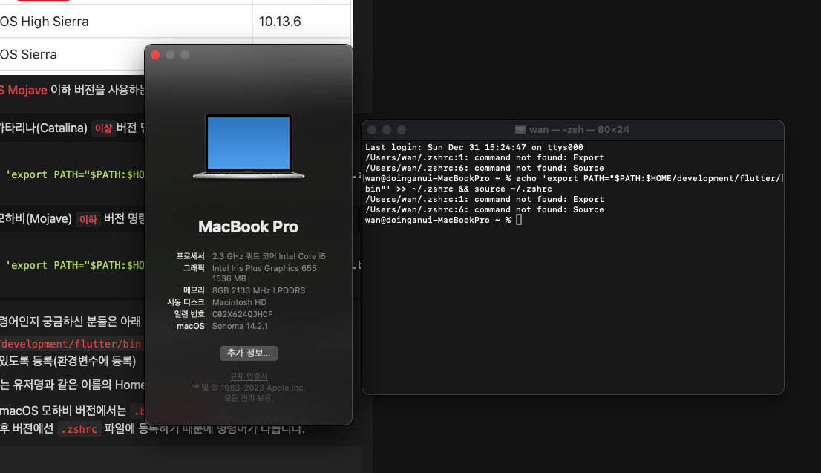The image size is (821, 473).
Task: Click the red 이상 badge in web page
Action: (103, 128)
